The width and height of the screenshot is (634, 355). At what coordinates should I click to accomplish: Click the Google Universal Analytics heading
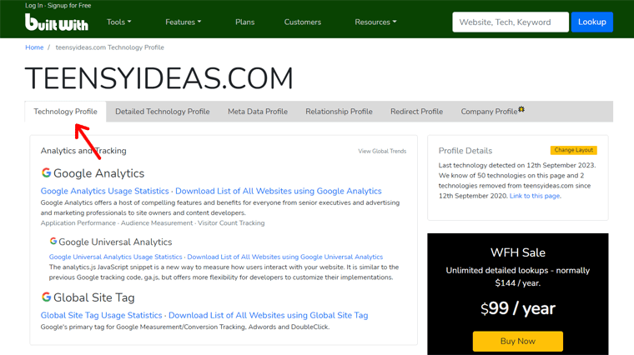pos(115,242)
